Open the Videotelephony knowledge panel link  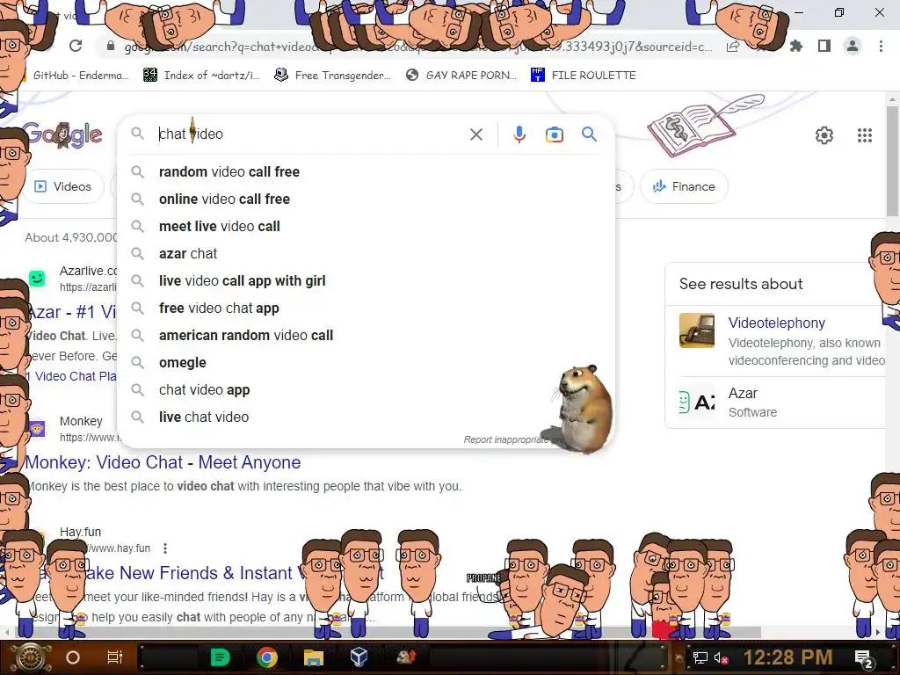click(x=777, y=323)
